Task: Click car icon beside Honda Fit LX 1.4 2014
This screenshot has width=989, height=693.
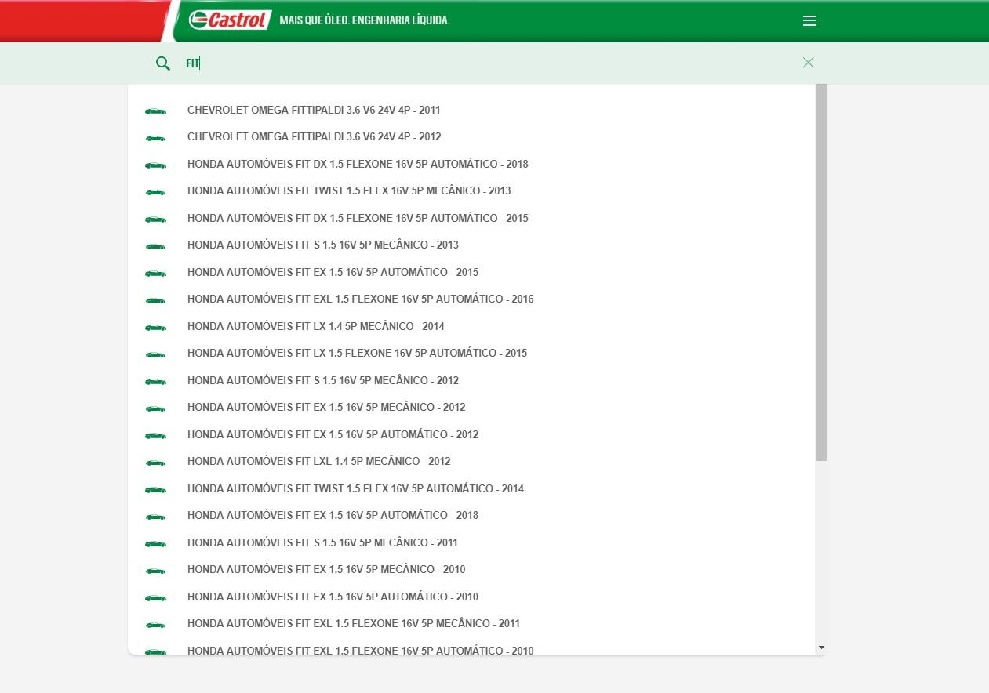Action: coord(155,327)
